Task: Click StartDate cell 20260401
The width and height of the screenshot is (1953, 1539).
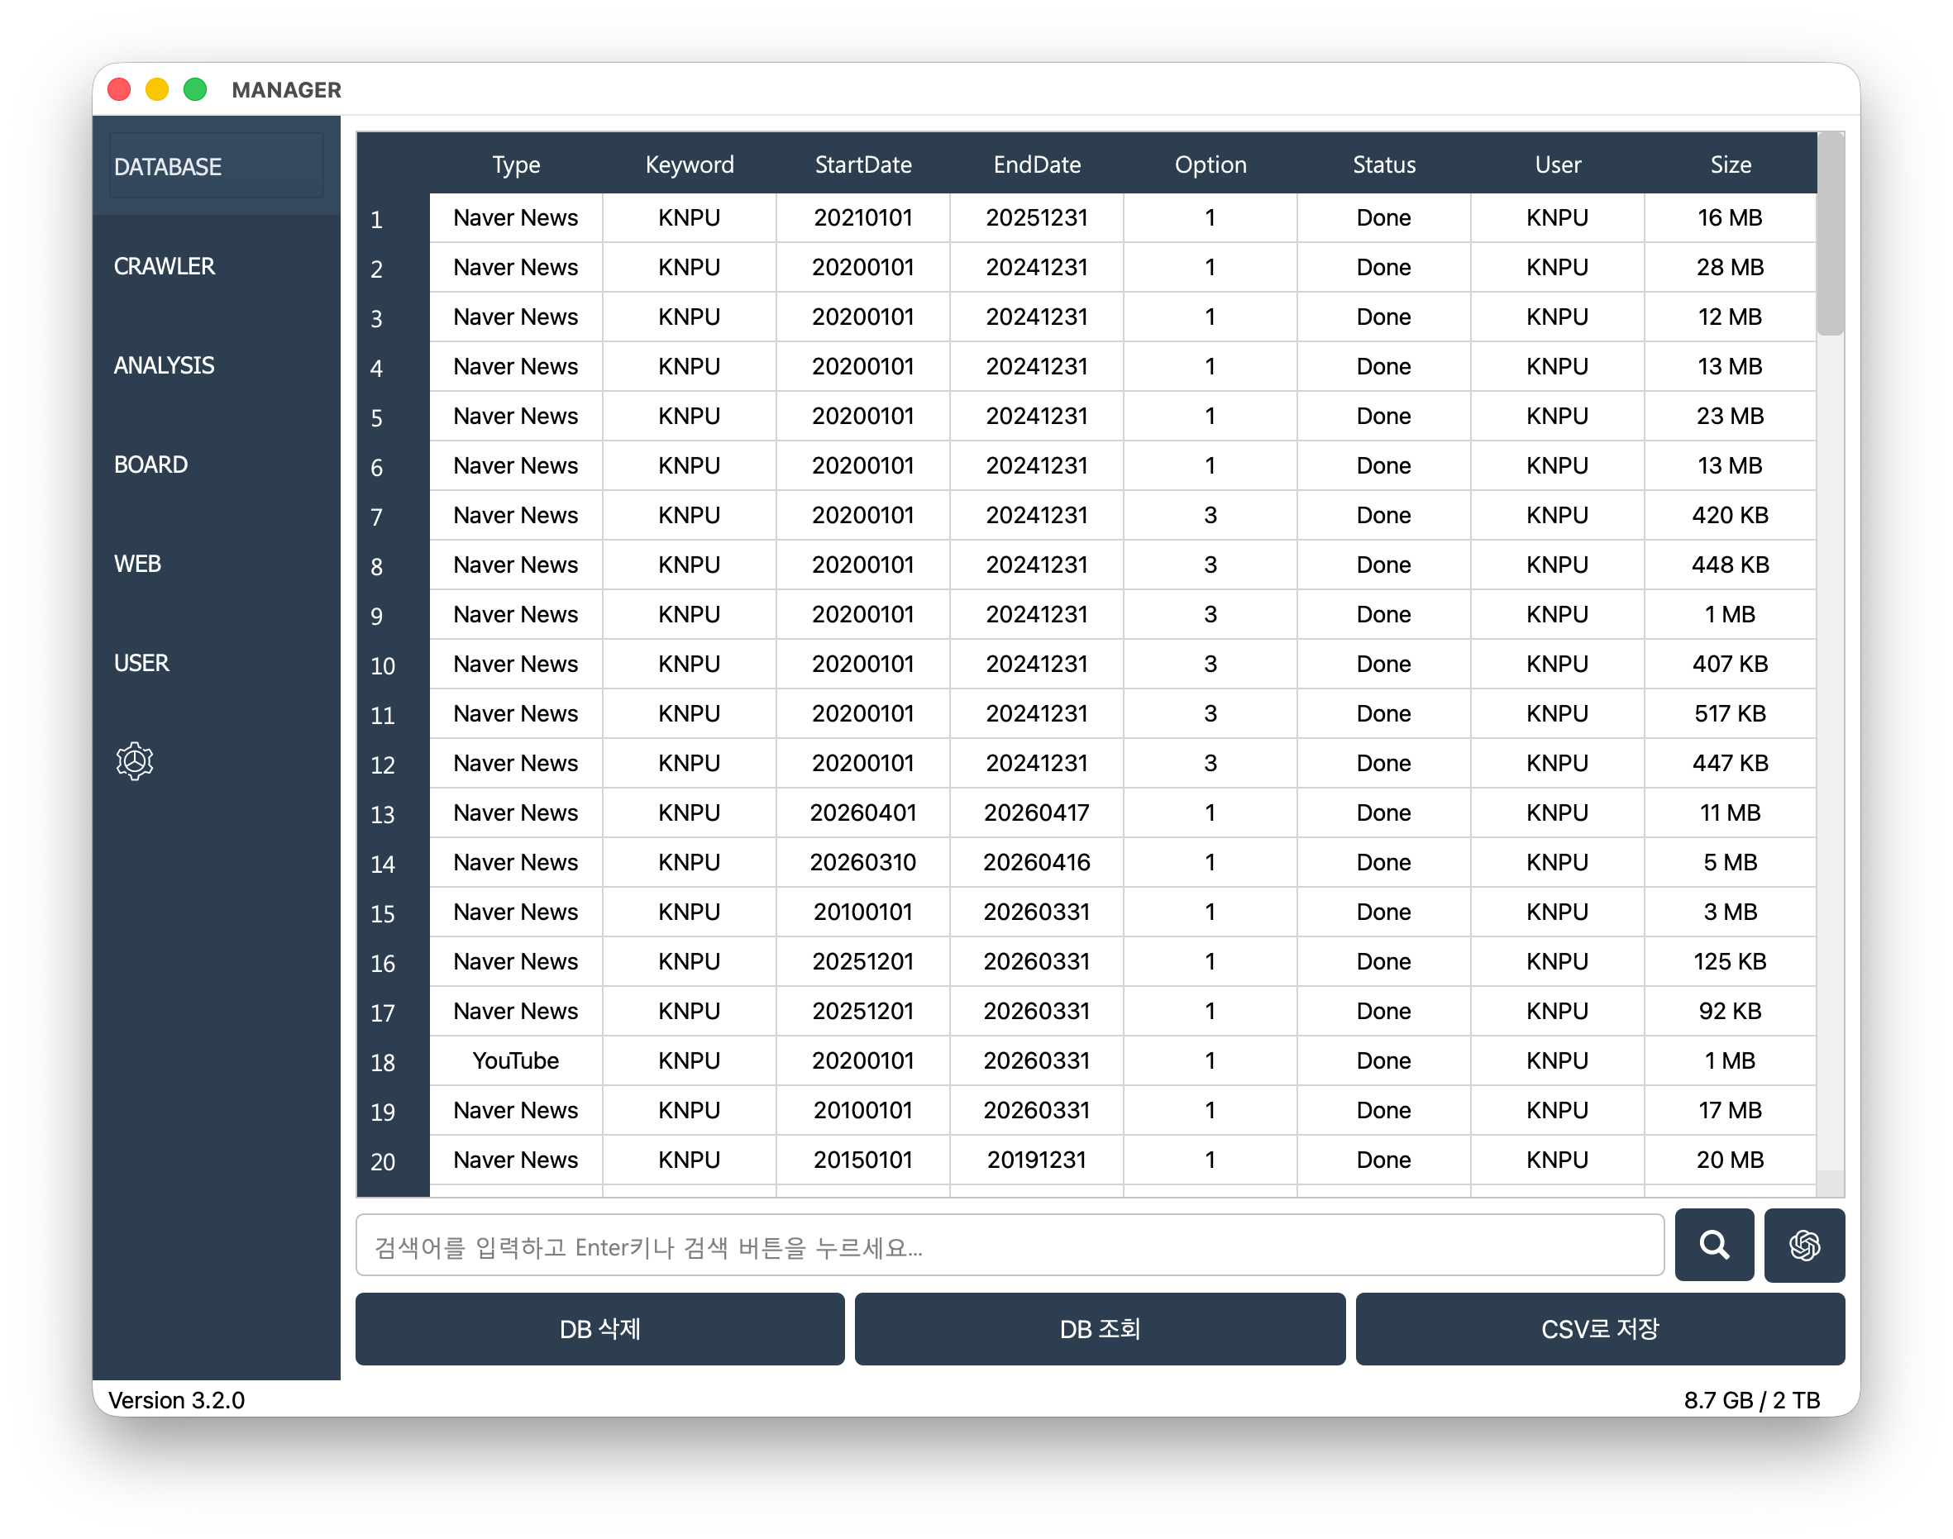Action: [x=862, y=812]
